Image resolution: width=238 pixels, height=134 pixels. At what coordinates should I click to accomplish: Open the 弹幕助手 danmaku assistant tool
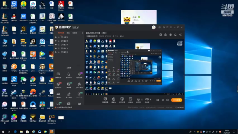point(58,75)
